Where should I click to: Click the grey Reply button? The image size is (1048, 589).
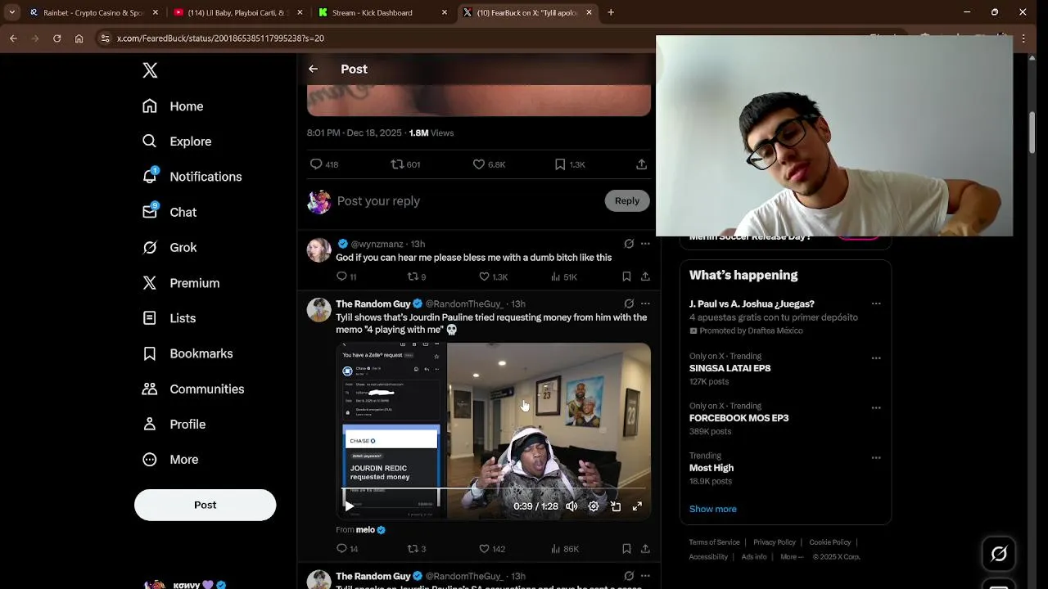click(x=627, y=200)
